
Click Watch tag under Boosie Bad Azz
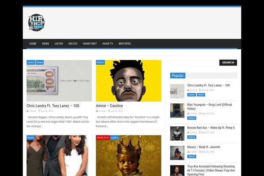(x=192, y=137)
